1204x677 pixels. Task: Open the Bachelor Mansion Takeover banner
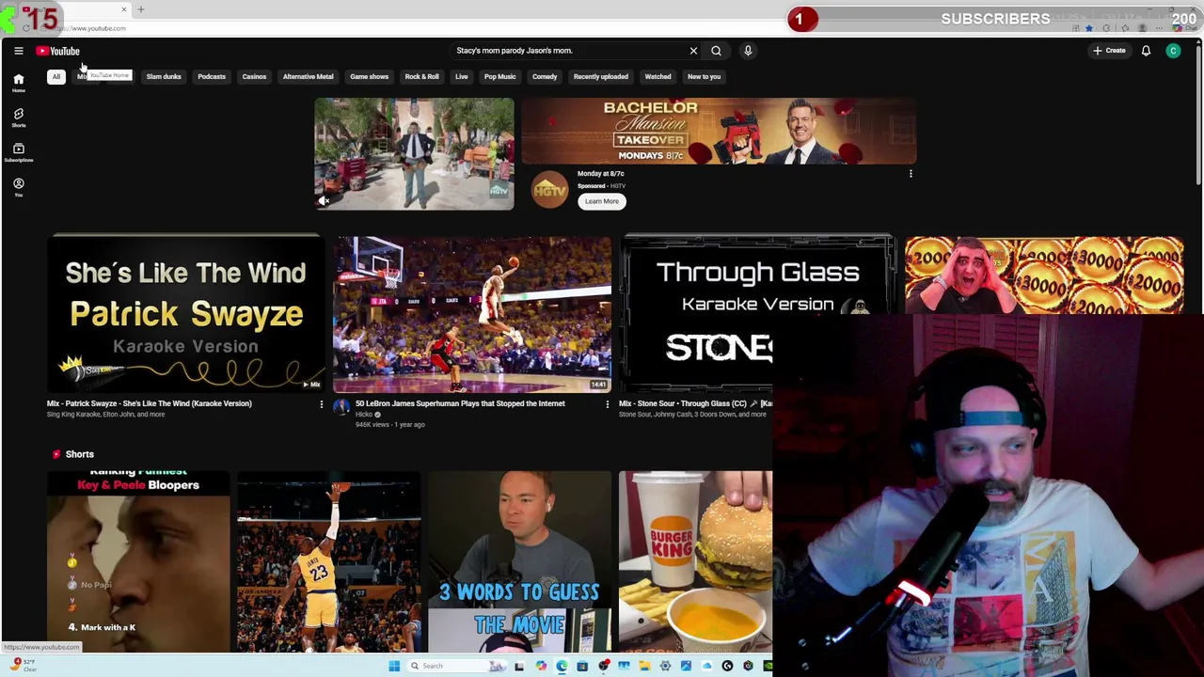pos(718,131)
